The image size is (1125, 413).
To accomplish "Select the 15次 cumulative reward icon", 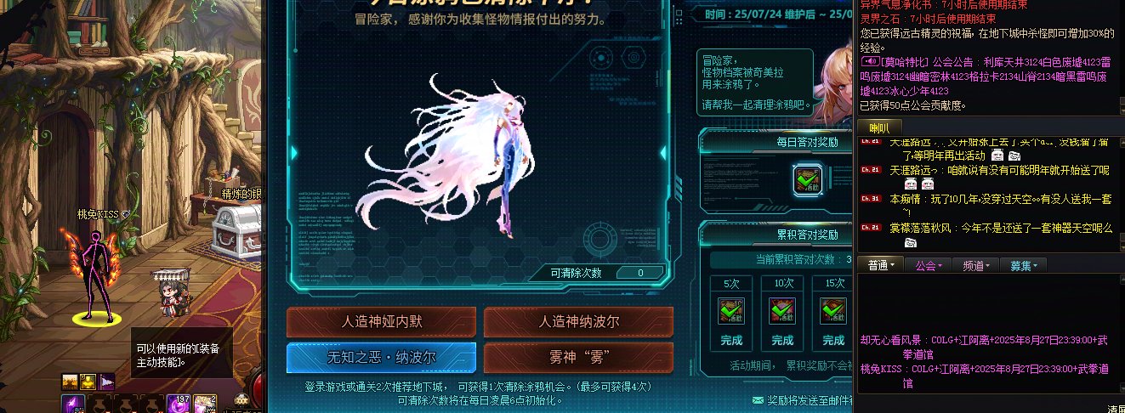I will [833, 311].
